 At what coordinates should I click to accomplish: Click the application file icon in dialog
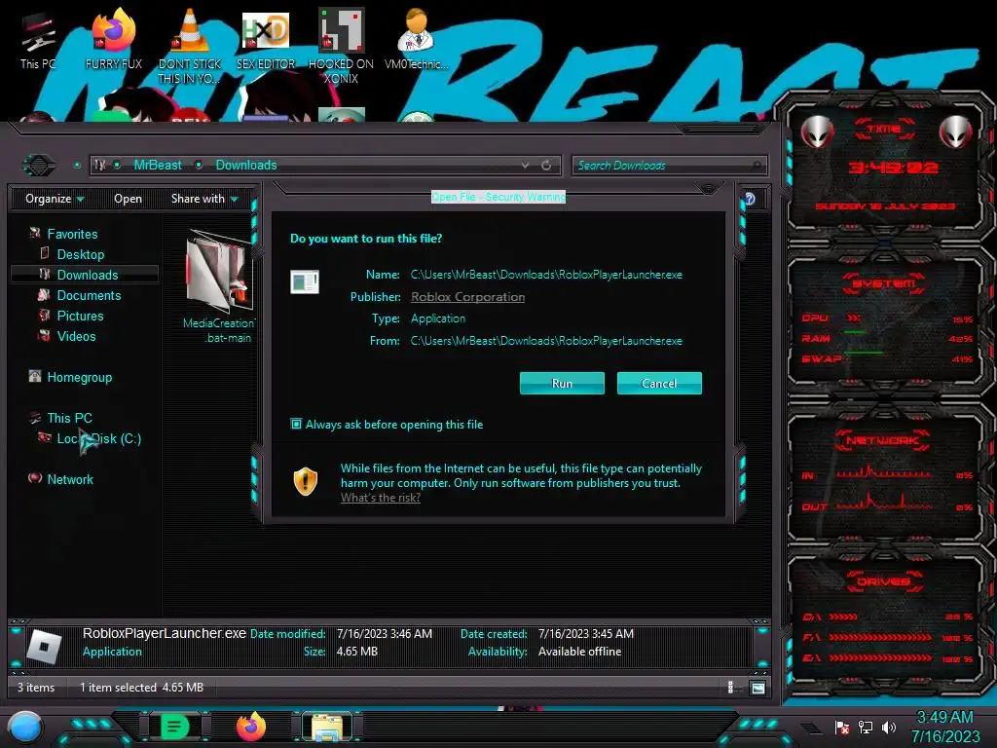[x=305, y=281]
